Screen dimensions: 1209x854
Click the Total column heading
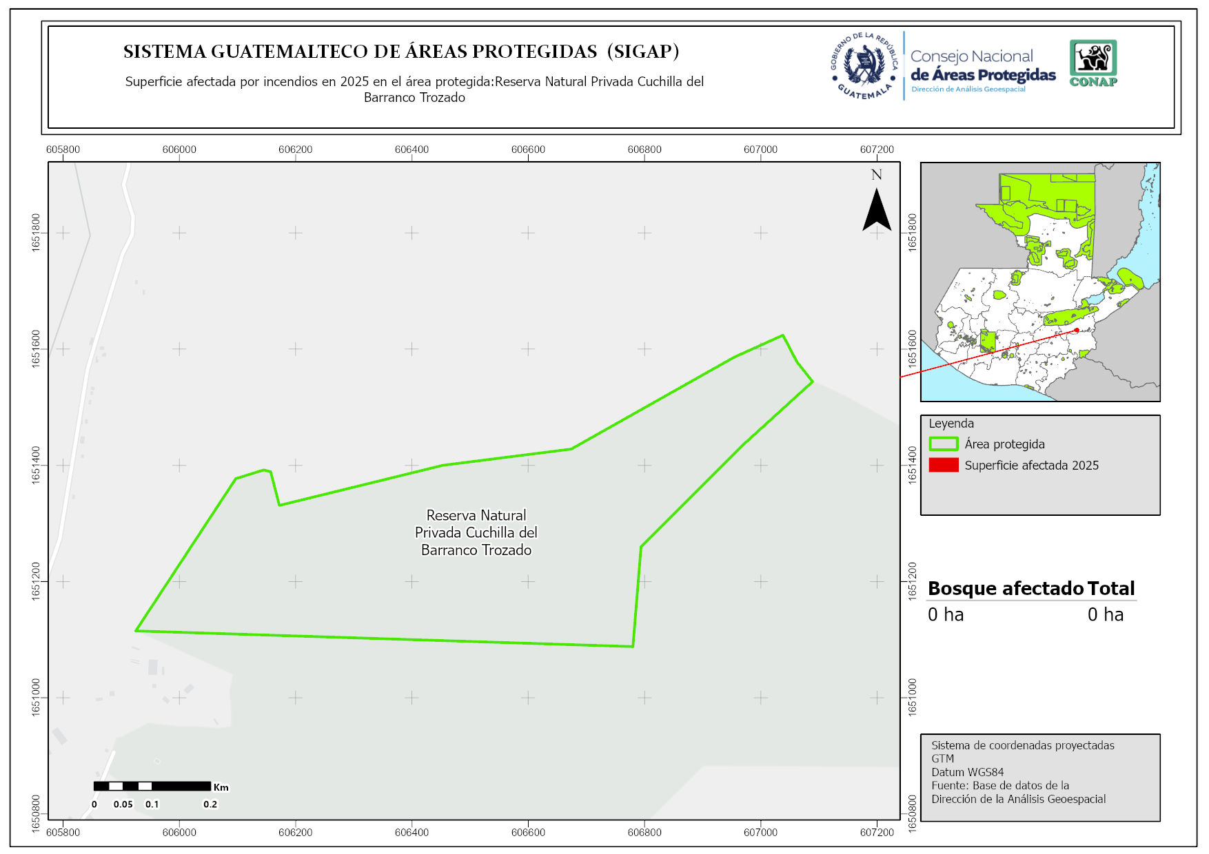[x=1110, y=588]
